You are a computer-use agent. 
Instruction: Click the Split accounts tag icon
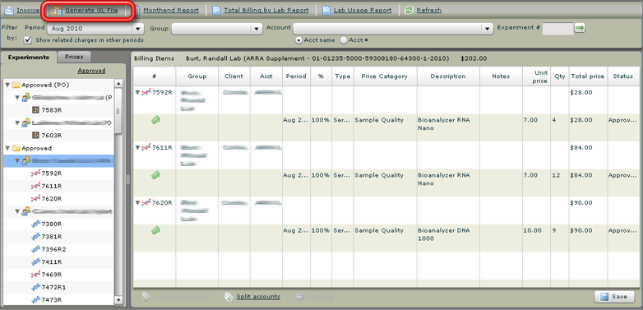point(229,297)
